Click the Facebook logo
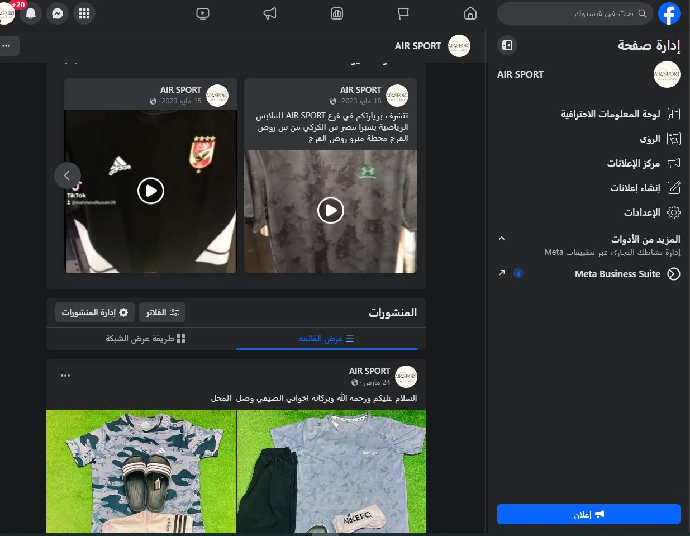Viewport: 690px width, 536px height. (669, 13)
